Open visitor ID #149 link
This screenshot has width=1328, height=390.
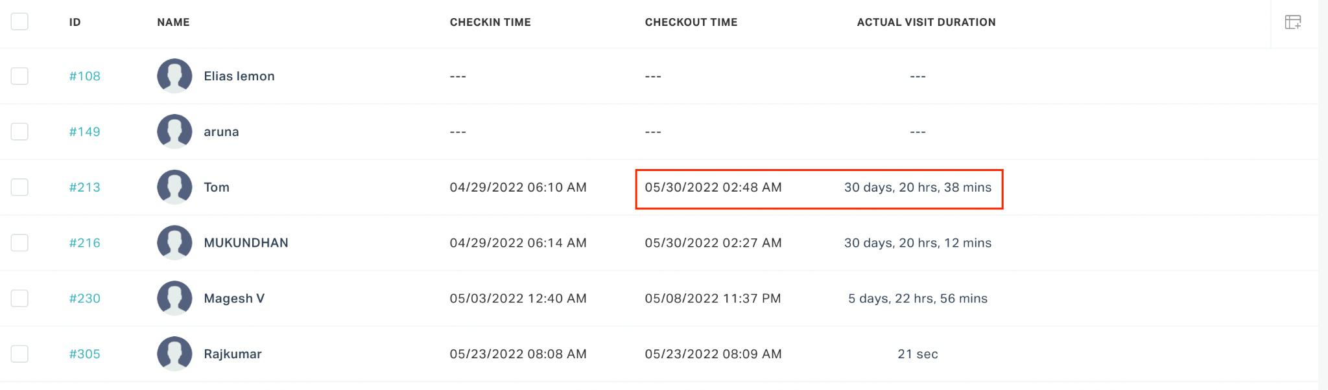point(85,132)
